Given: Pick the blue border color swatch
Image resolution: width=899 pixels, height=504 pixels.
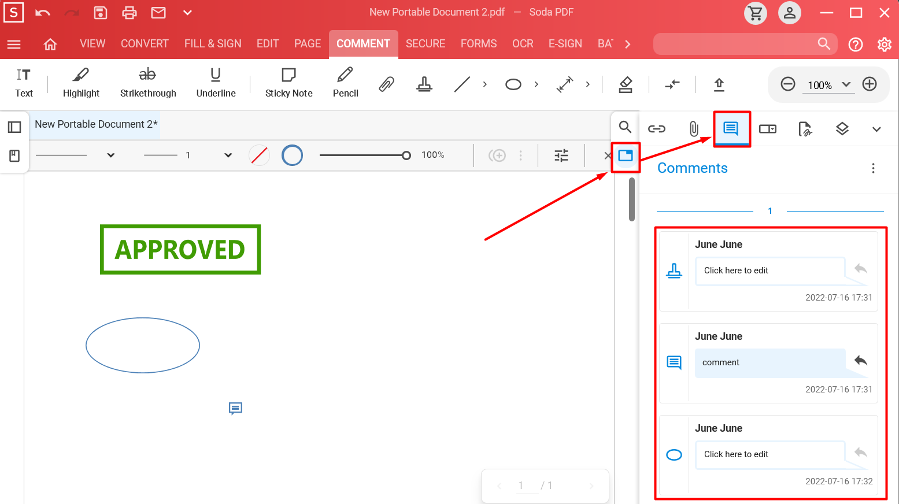Looking at the screenshot, I should [x=292, y=155].
